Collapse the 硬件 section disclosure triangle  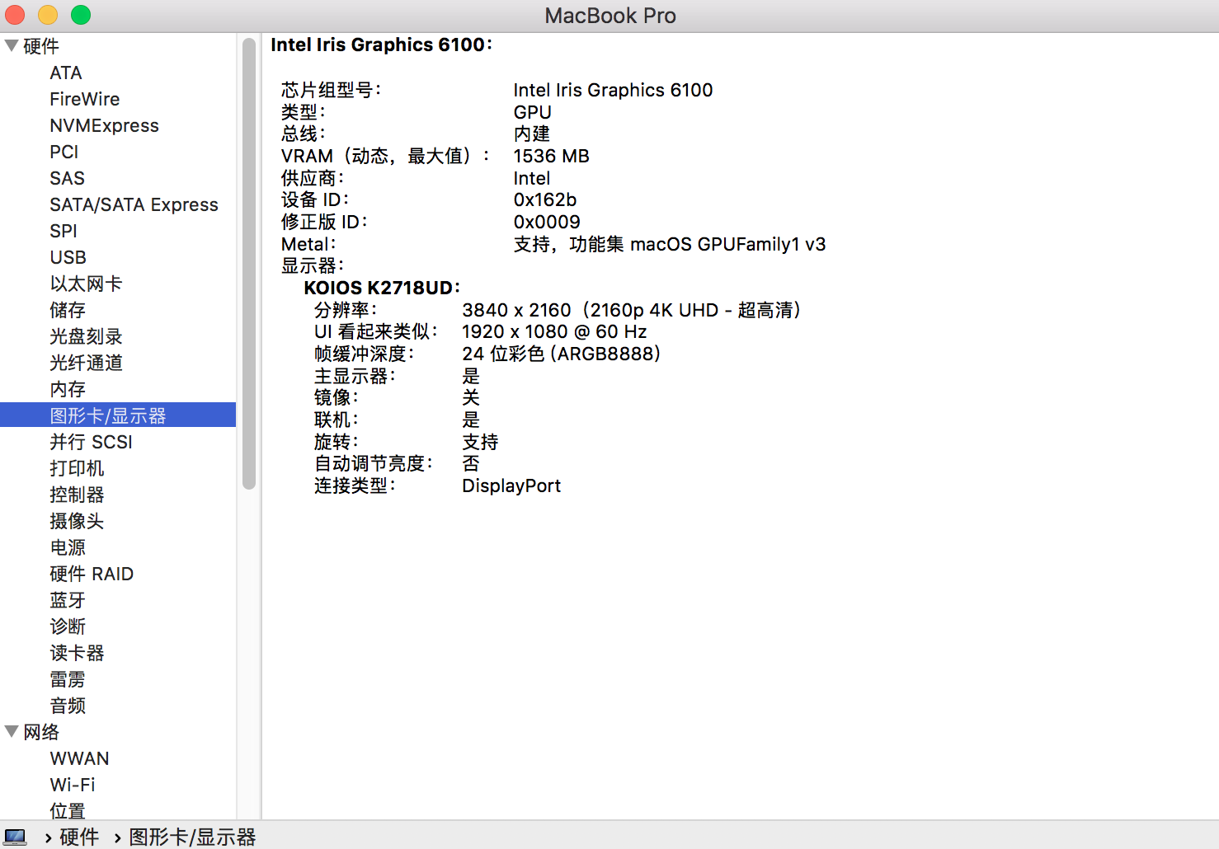point(12,46)
